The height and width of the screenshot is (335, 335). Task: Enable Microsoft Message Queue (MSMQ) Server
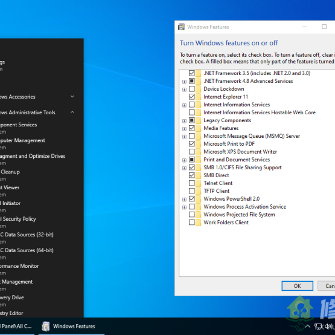click(x=191, y=136)
